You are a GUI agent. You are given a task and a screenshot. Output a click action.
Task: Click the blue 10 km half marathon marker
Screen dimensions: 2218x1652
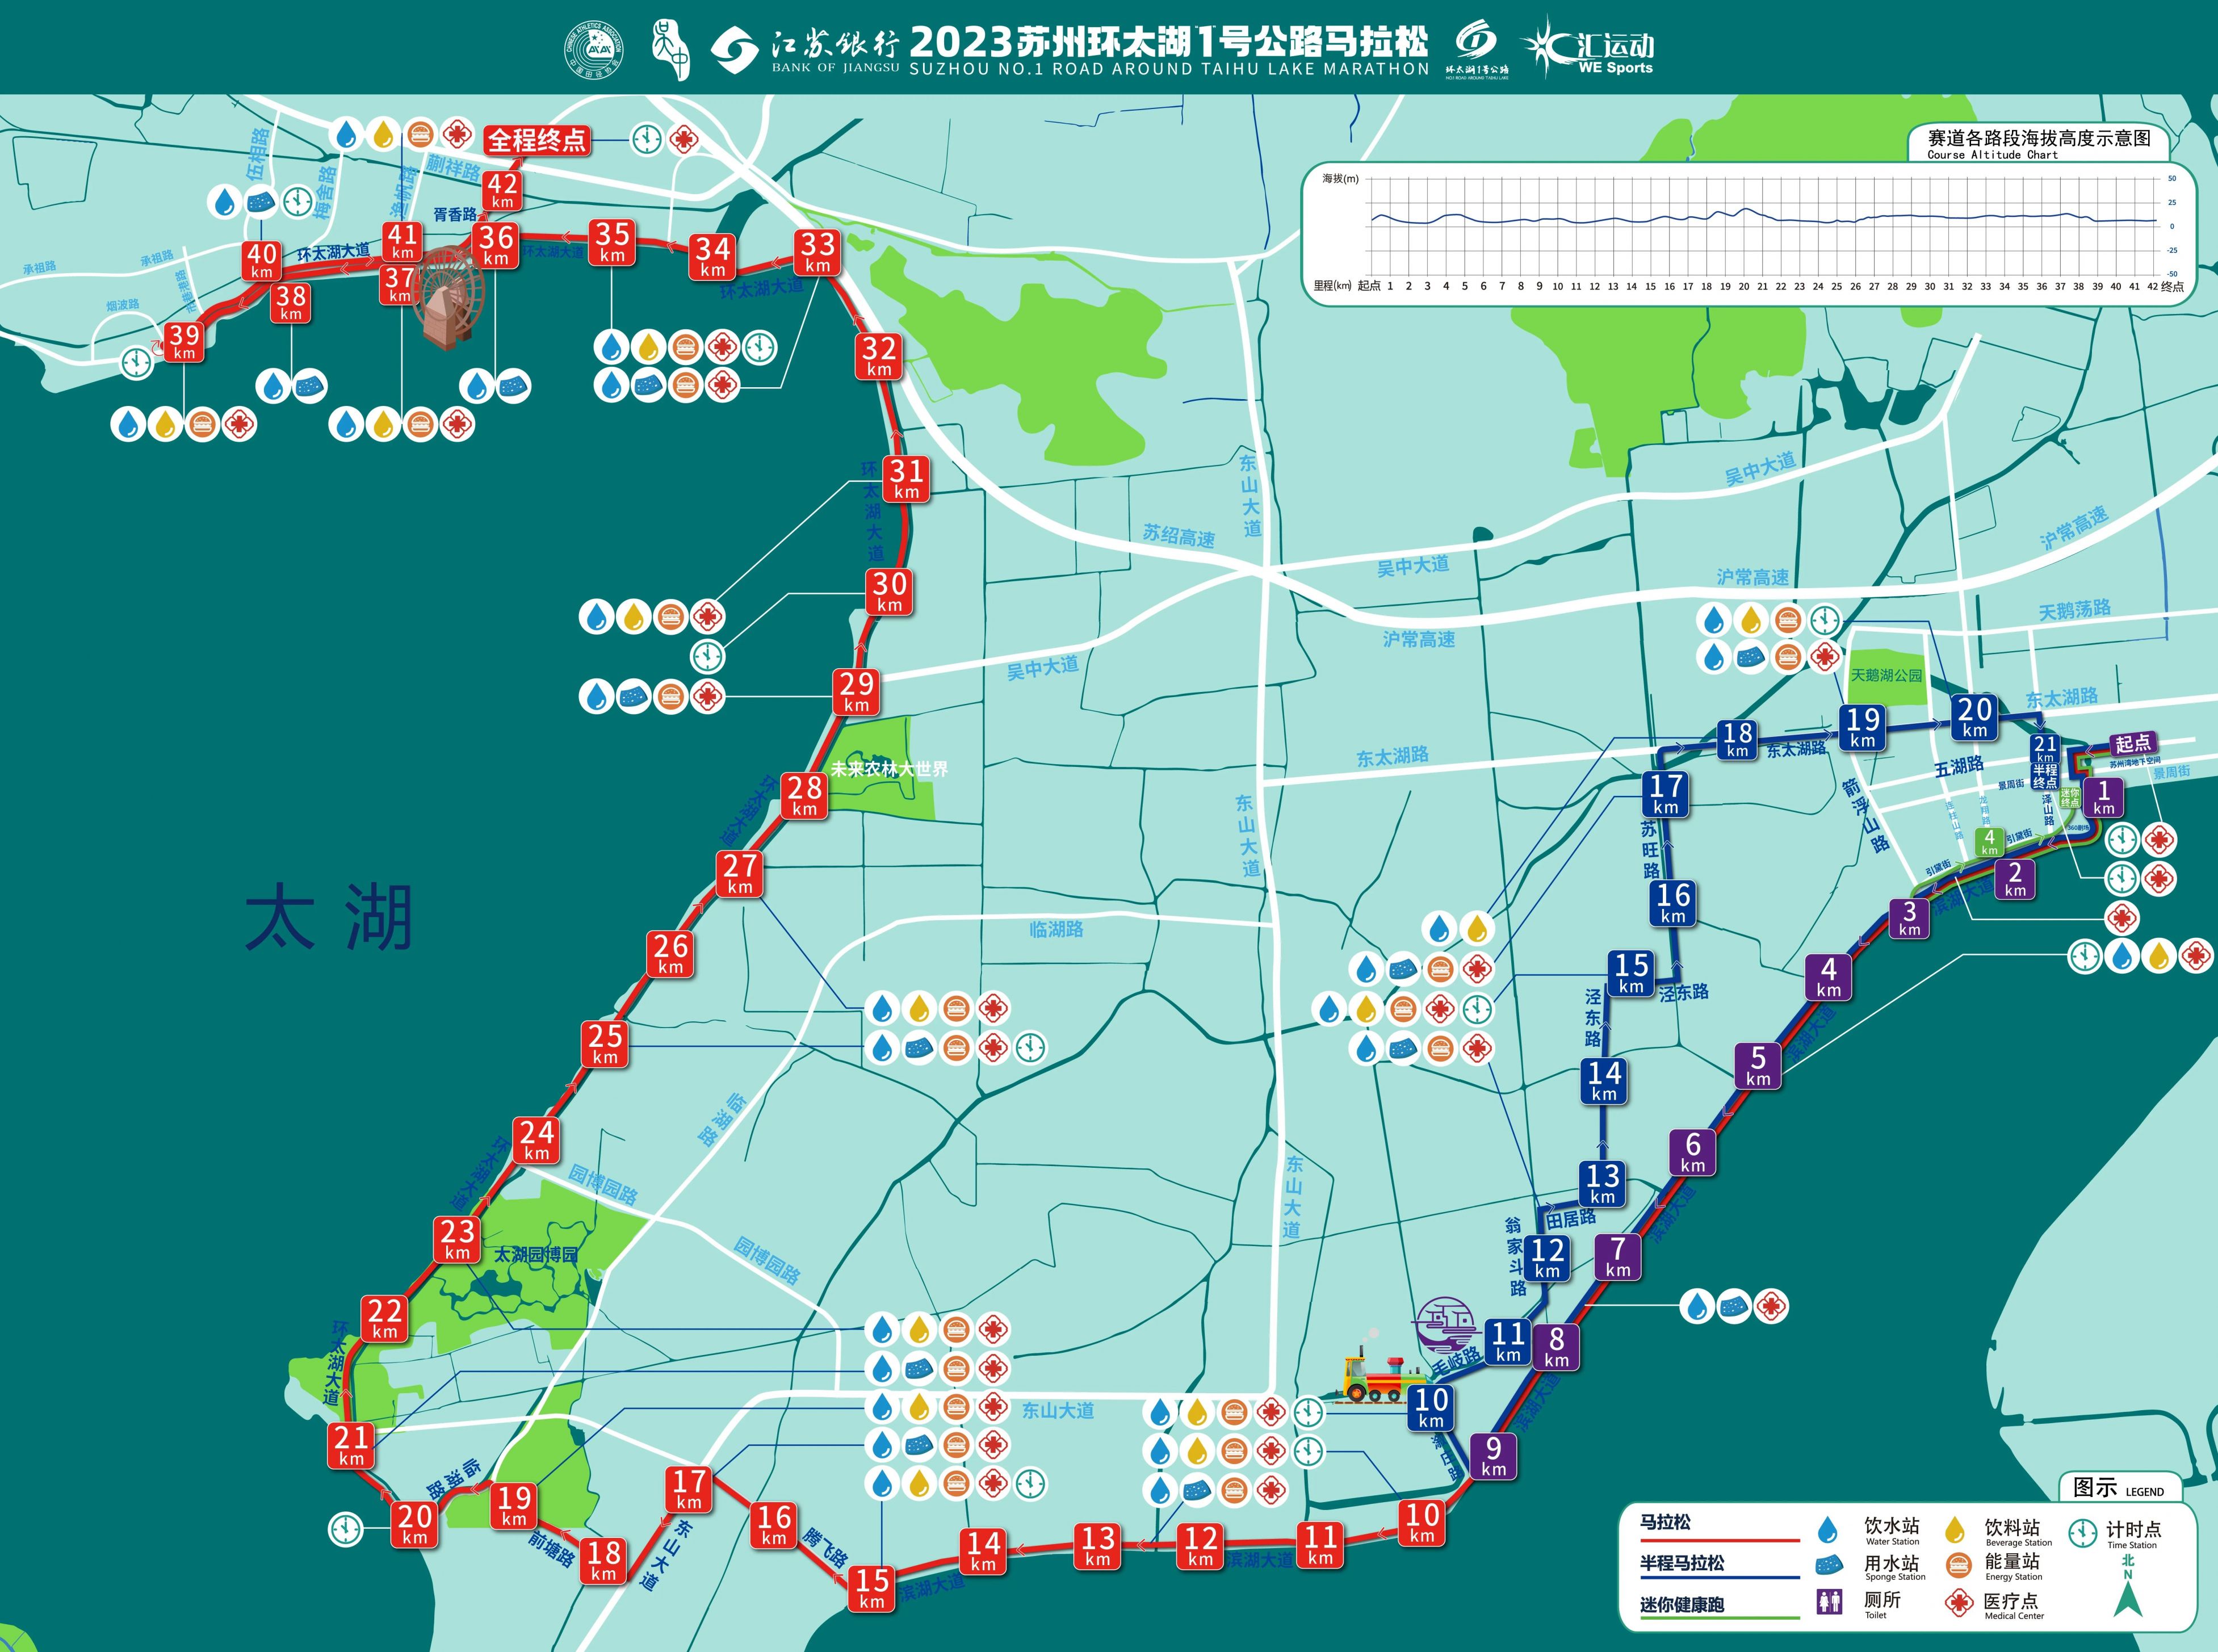pyautogui.click(x=1431, y=1407)
